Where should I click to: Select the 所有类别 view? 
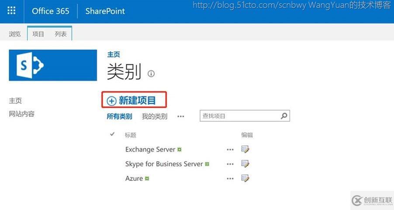point(120,116)
